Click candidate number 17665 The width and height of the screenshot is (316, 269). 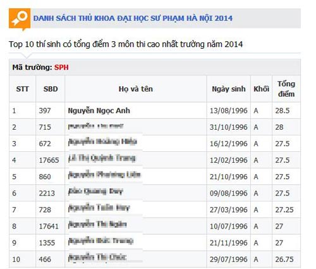pyautogui.click(x=49, y=160)
